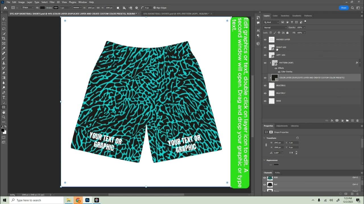Viewport: 364px width, 204px height.
Task: Open the shape settings gear in options bar
Action: point(136,8)
